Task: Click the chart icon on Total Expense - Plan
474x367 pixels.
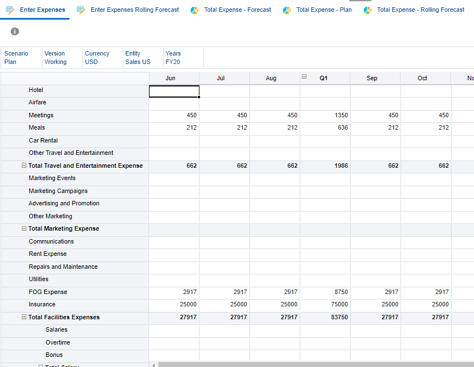Action: click(x=286, y=10)
